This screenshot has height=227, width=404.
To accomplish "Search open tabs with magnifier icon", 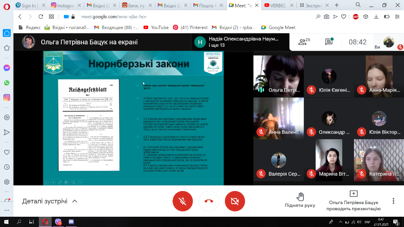I will coord(358,5).
